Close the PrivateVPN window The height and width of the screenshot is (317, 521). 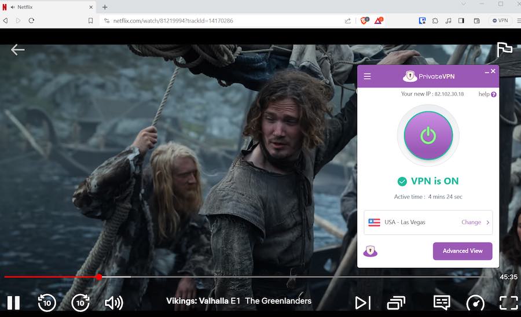(x=493, y=71)
